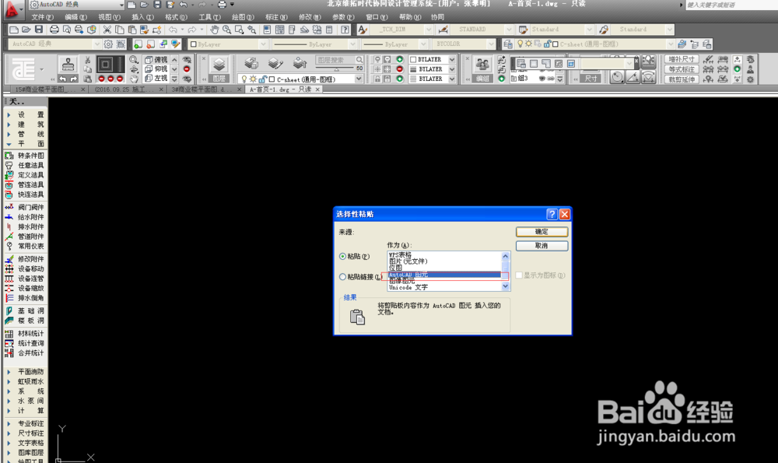
Task: Toggle the layer lock icon in ribbon layer row
Action: click(x=263, y=79)
